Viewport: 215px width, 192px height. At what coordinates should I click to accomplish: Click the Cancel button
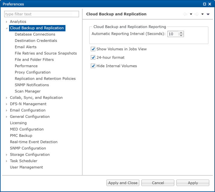click(x=158, y=183)
